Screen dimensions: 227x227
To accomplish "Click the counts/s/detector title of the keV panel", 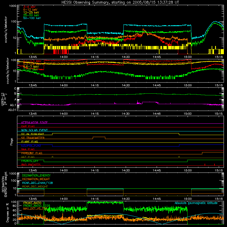I will (x=6, y=30).
